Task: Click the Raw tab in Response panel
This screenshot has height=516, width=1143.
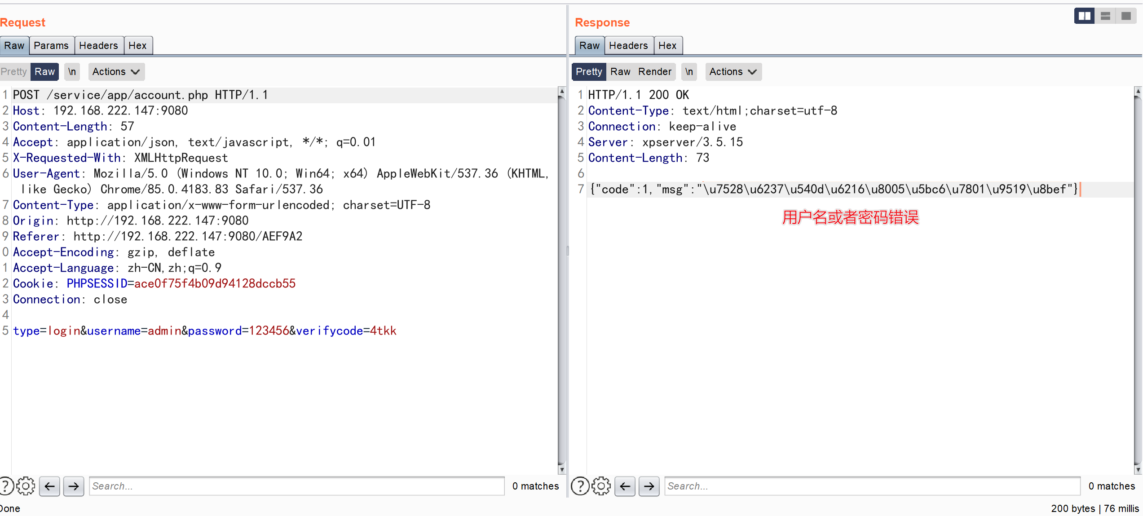Action: [x=589, y=45]
